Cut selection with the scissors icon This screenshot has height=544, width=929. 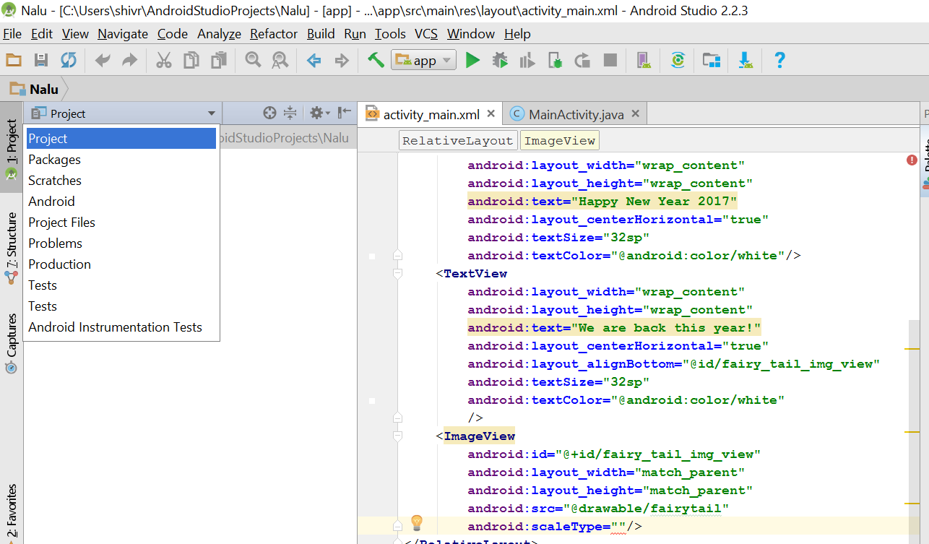point(164,61)
